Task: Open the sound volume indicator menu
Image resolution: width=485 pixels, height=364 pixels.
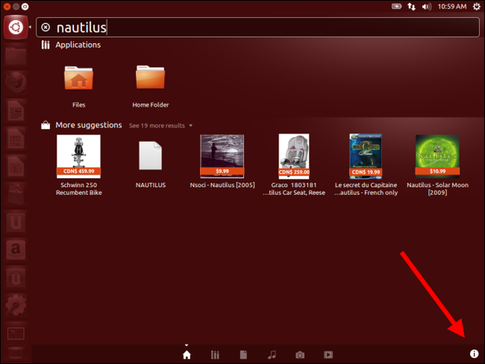Action: [426, 6]
